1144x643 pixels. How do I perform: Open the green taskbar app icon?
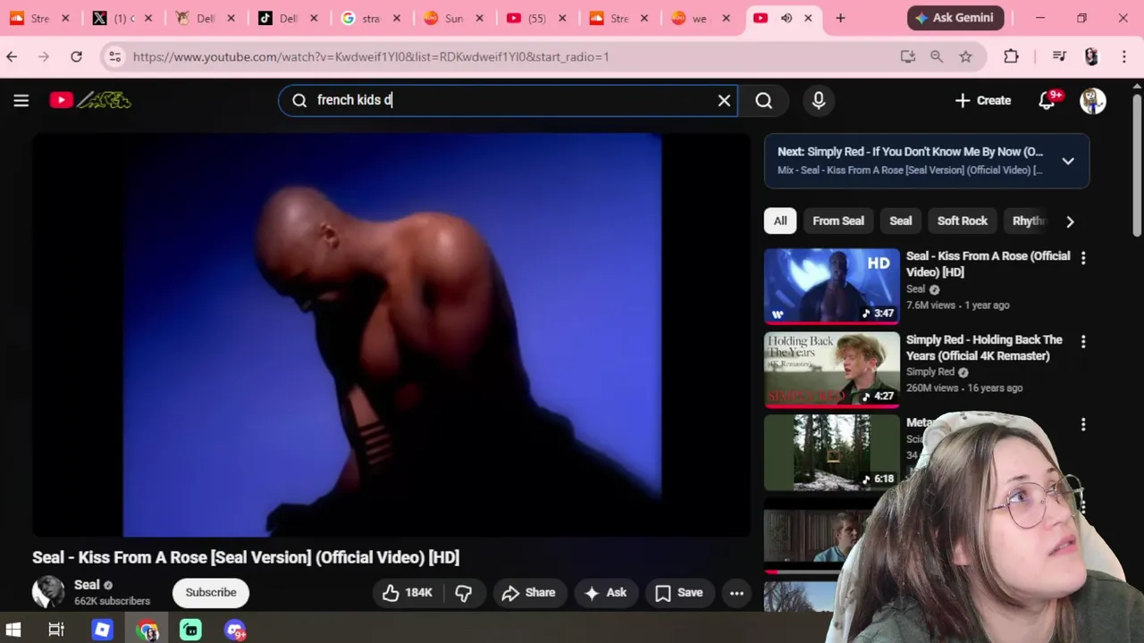click(x=190, y=630)
